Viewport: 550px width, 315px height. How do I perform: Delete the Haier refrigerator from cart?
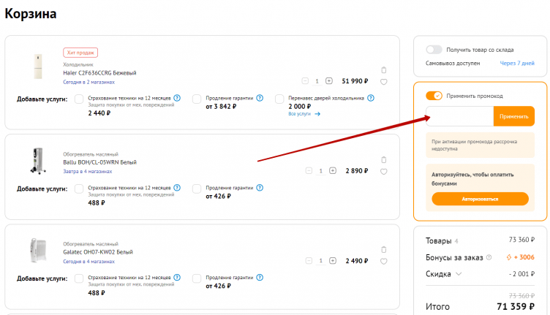383,70
